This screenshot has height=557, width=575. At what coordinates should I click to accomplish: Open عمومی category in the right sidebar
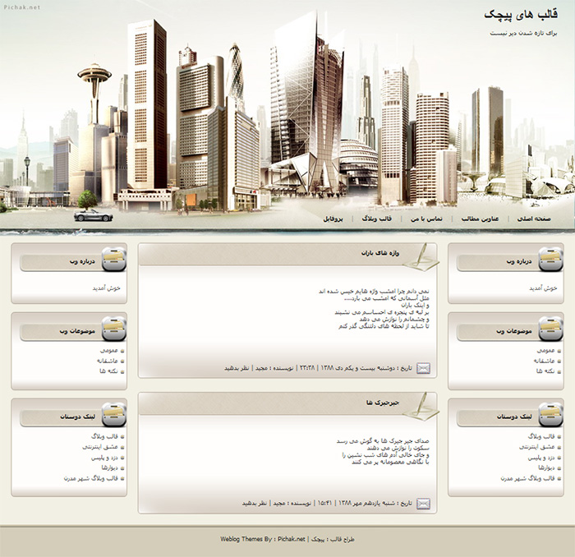pos(545,351)
